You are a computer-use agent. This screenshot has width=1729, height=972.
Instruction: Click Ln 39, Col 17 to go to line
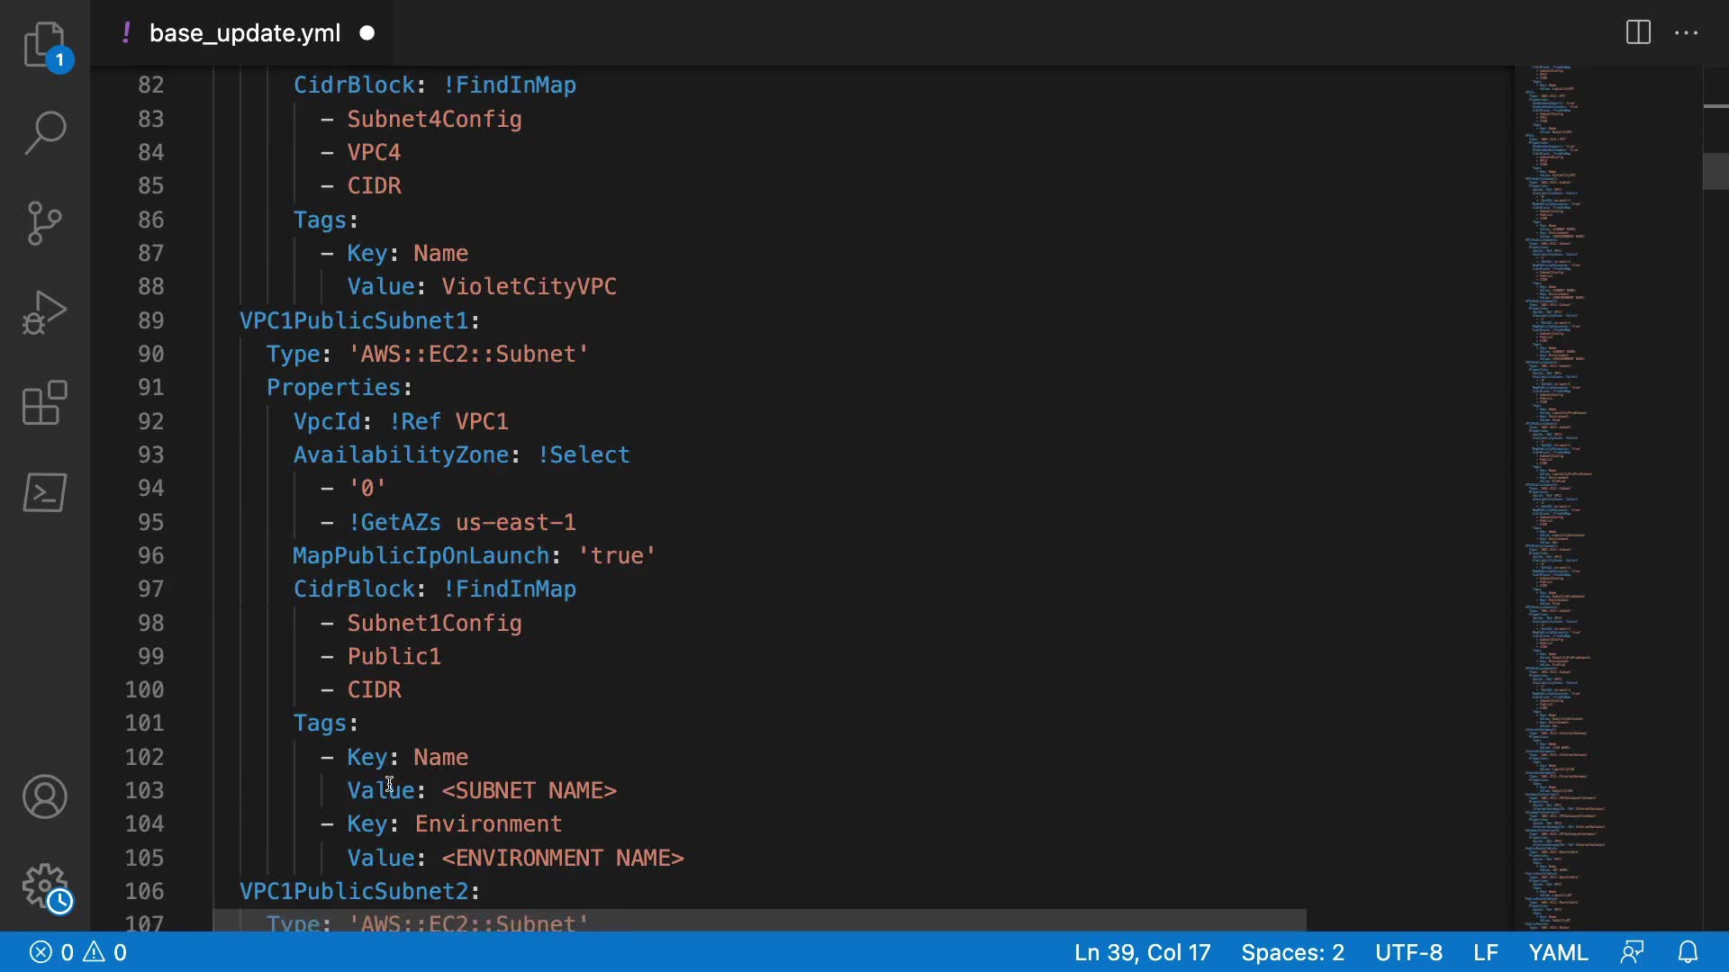click(1142, 952)
